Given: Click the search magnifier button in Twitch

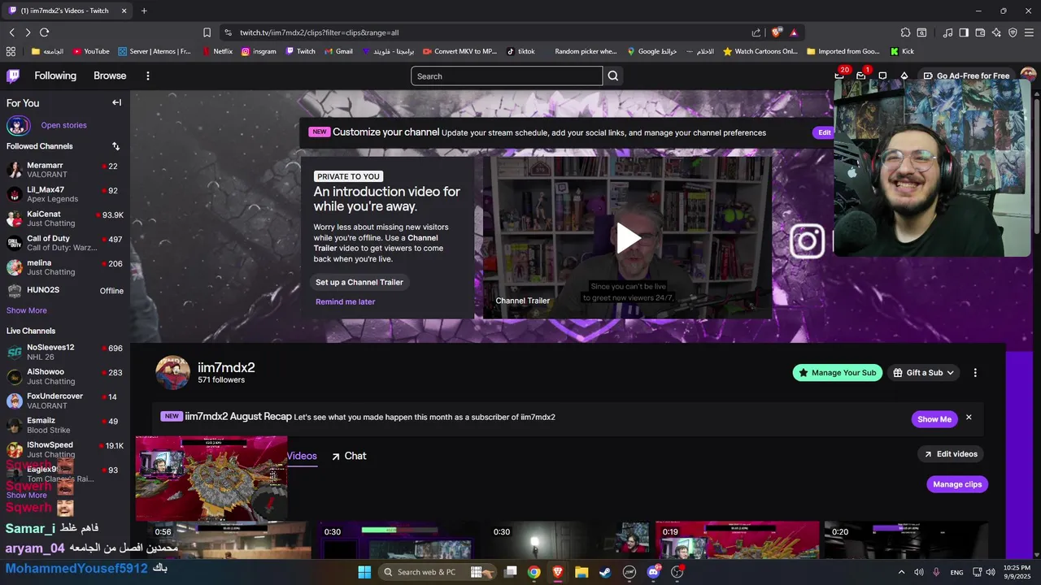Looking at the screenshot, I should pyautogui.click(x=613, y=76).
